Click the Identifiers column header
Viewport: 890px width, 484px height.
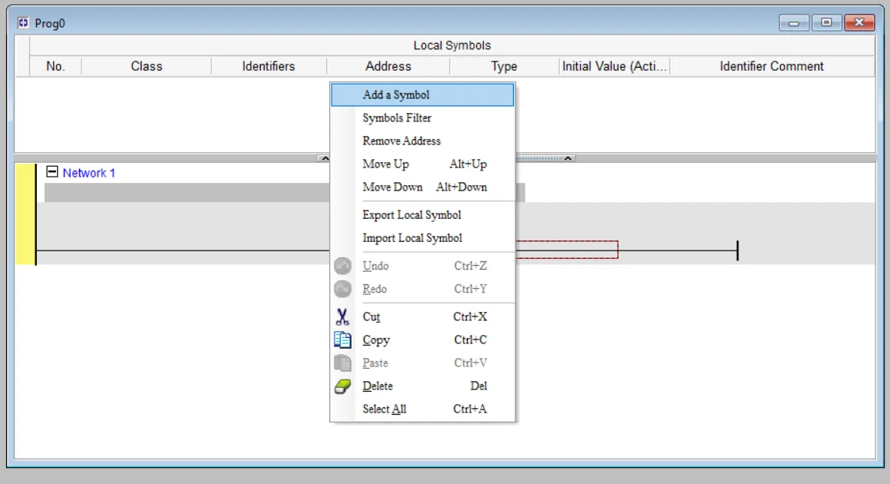click(268, 66)
